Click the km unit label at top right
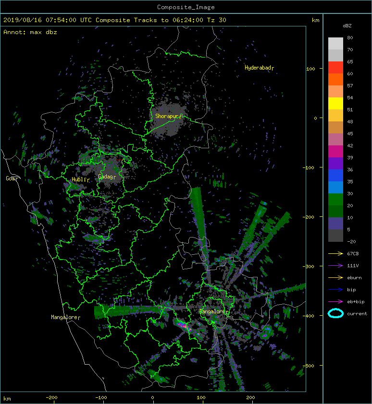Image resolution: width=372 pixels, height=404 pixels. 315,20
